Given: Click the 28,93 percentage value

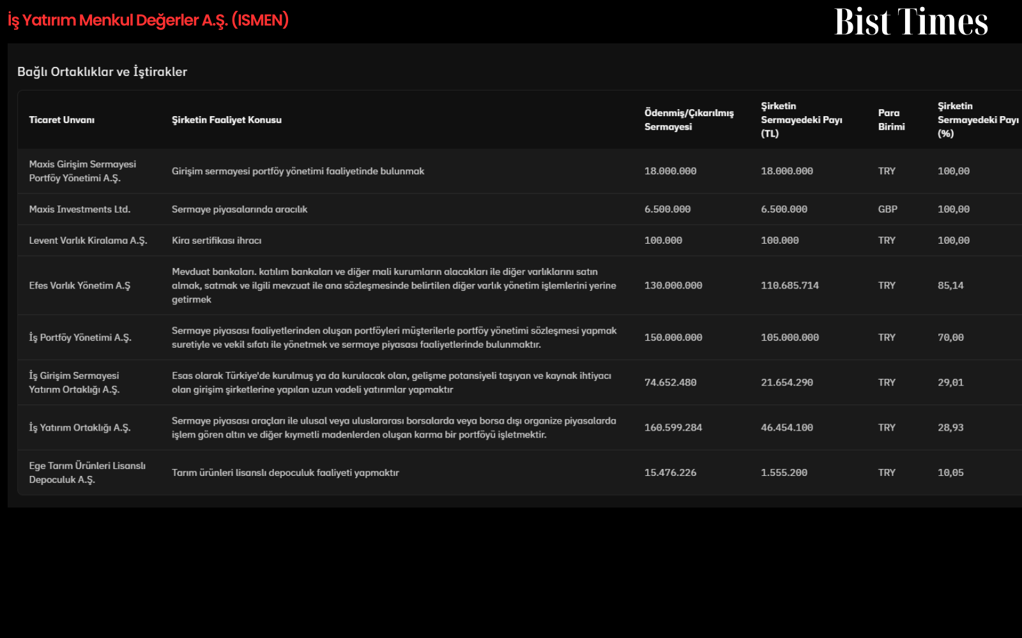Looking at the screenshot, I should (x=950, y=427).
